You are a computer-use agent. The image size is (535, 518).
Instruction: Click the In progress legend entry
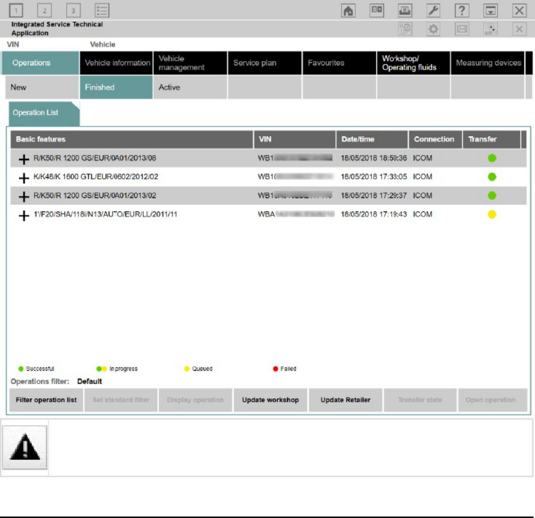tap(117, 369)
